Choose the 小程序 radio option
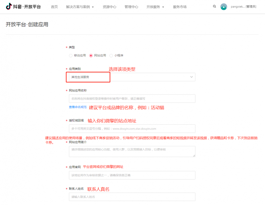This screenshot has height=205, width=265. pyautogui.click(x=111, y=56)
